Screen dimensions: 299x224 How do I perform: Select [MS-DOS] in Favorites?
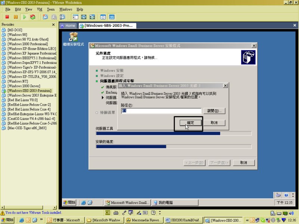tap(15, 30)
